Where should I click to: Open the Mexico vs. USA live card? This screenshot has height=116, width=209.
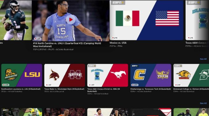pos(146,20)
